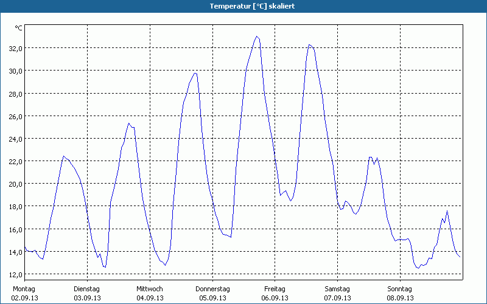This screenshot has width=487, height=304.
Task: Click the date 03.09.13
Action: click(87, 298)
